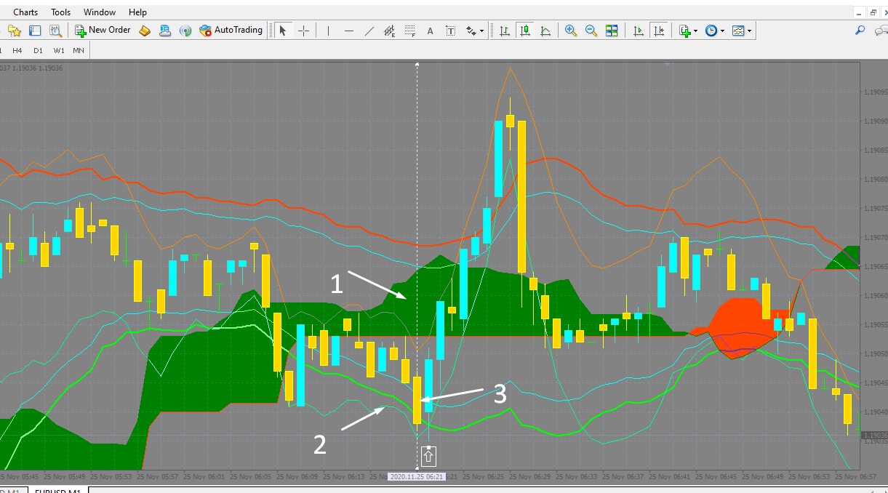Click the 1.19080 price scale label
This screenshot has height=493, width=888.
874,179
